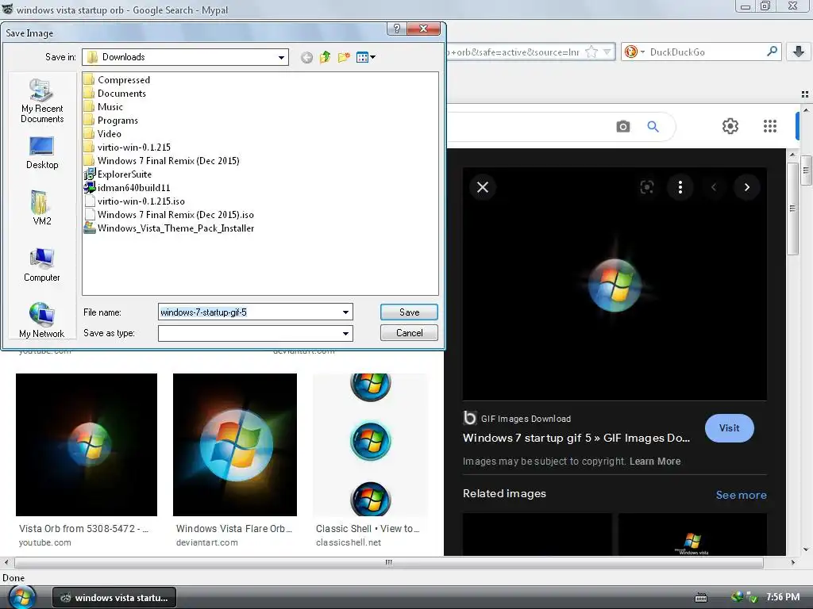
Task: Create new folder icon in dialog
Action: click(x=343, y=57)
